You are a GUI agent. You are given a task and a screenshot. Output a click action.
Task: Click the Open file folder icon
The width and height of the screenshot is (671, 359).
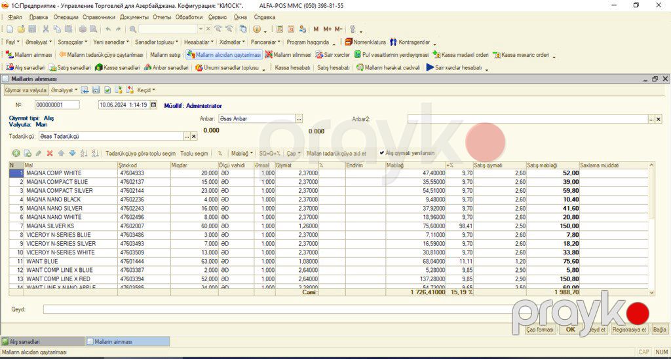click(x=20, y=29)
